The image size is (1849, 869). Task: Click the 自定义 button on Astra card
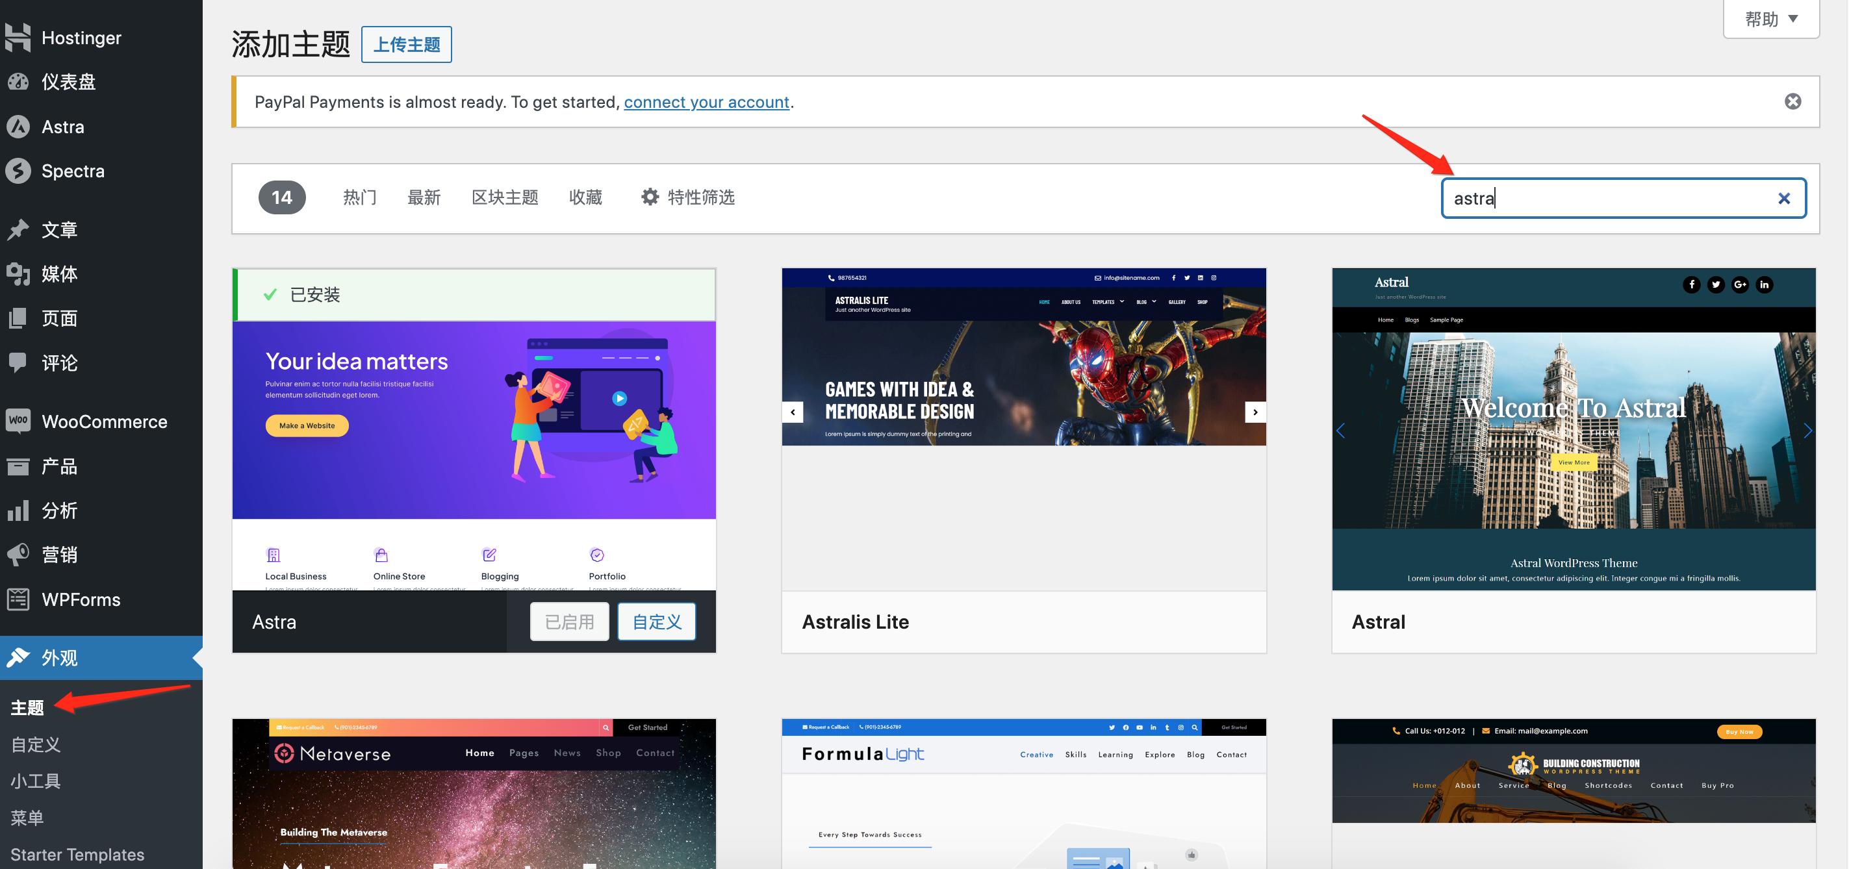click(656, 622)
